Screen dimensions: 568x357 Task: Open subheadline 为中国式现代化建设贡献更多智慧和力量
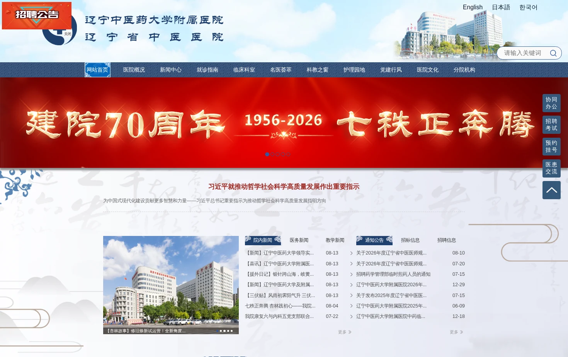tap(214, 201)
